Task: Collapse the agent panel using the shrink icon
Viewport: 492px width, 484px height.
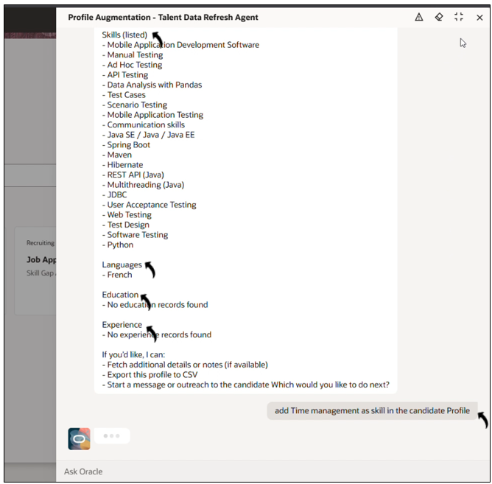Action: click(x=459, y=17)
